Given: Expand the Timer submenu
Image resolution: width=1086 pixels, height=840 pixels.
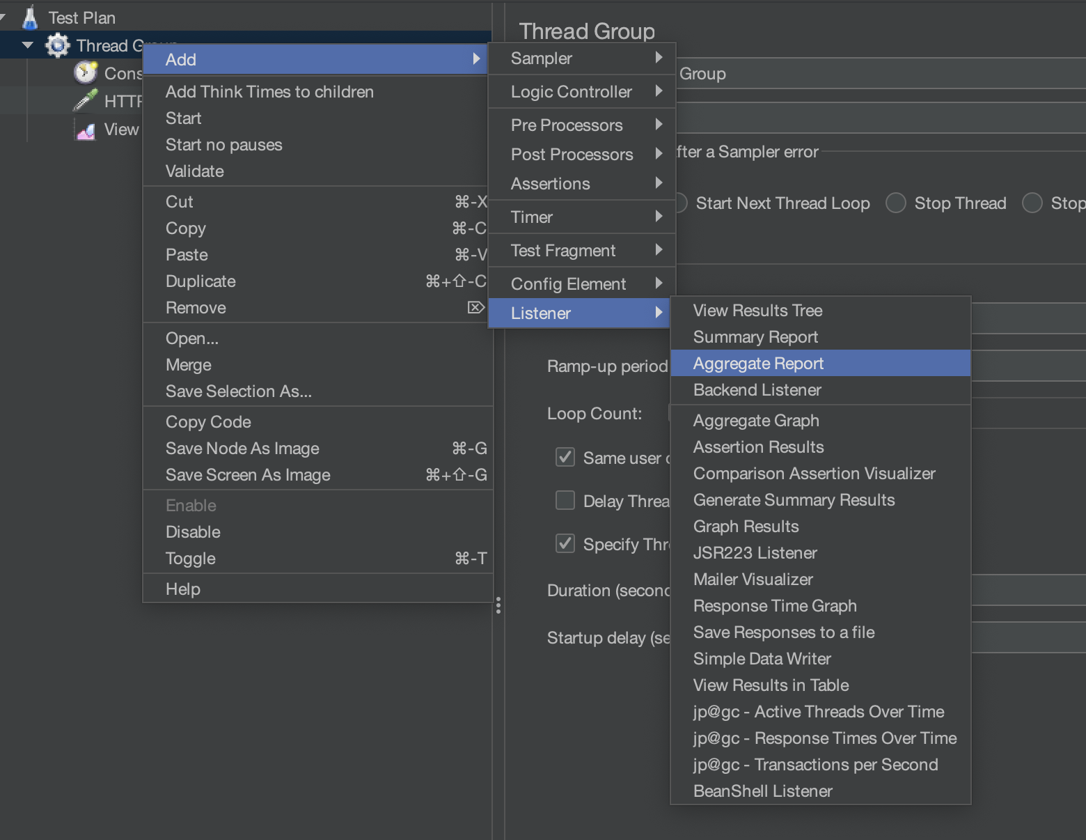Looking at the screenshot, I should 582,217.
